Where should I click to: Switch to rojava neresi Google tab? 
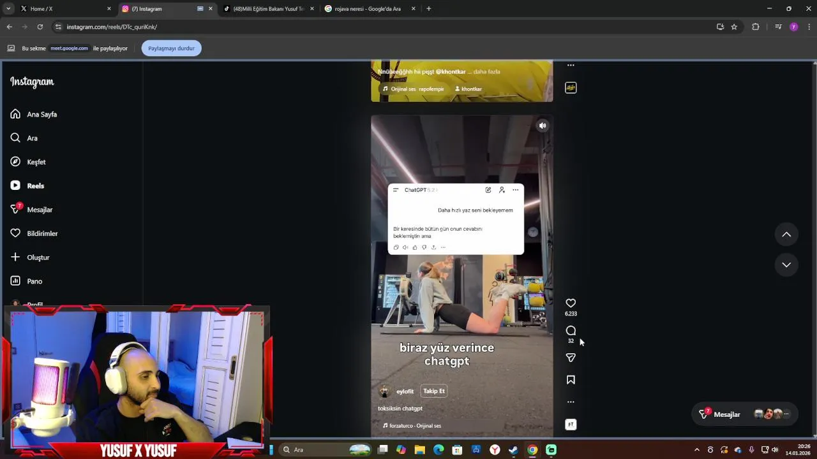[370, 9]
